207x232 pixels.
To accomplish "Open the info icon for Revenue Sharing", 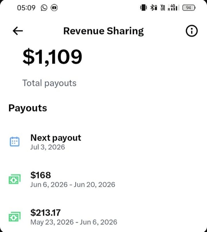I will [x=191, y=31].
